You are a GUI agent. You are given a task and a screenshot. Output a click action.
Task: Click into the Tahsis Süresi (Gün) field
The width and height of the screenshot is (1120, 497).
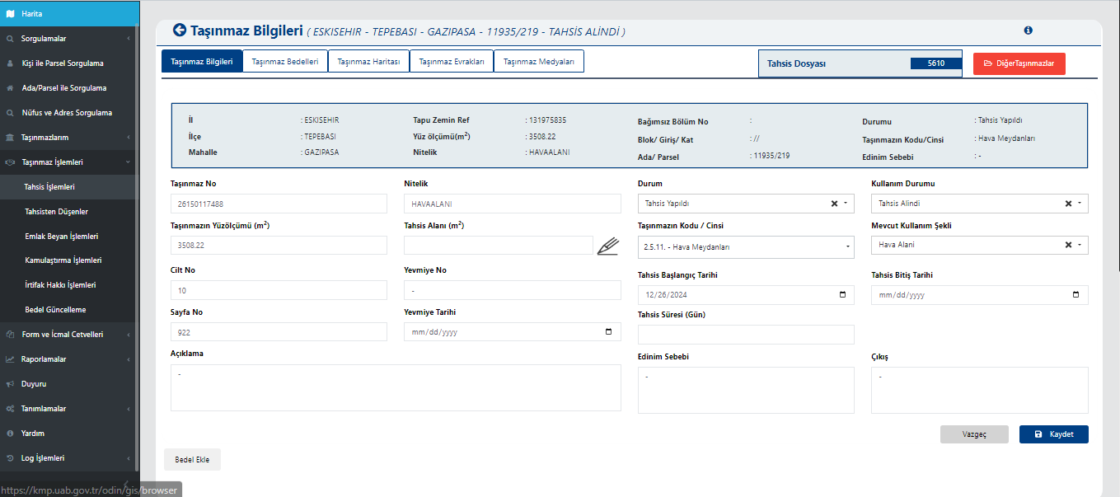pos(745,335)
